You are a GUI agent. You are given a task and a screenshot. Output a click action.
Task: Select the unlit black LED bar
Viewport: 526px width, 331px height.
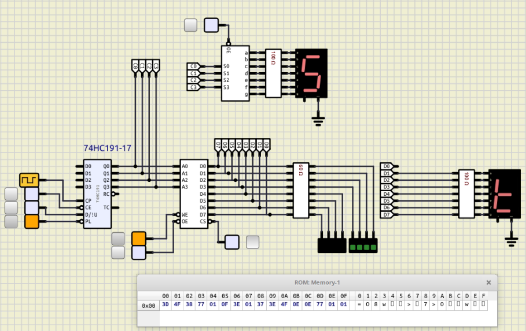tap(332, 246)
